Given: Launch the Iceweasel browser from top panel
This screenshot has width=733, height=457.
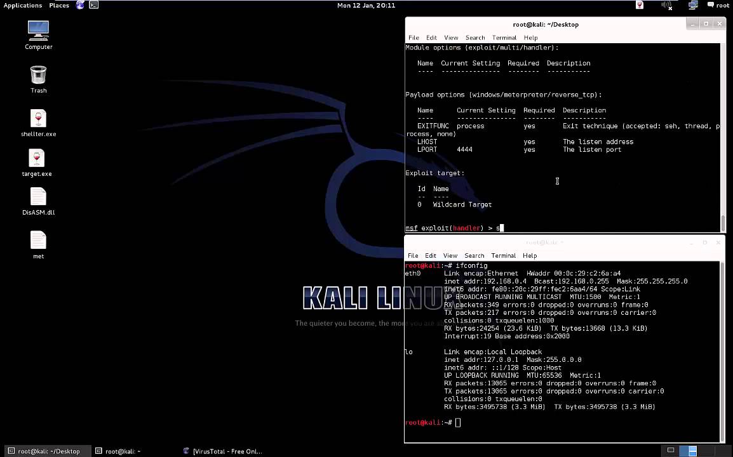Looking at the screenshot, I should click(81, 5).
